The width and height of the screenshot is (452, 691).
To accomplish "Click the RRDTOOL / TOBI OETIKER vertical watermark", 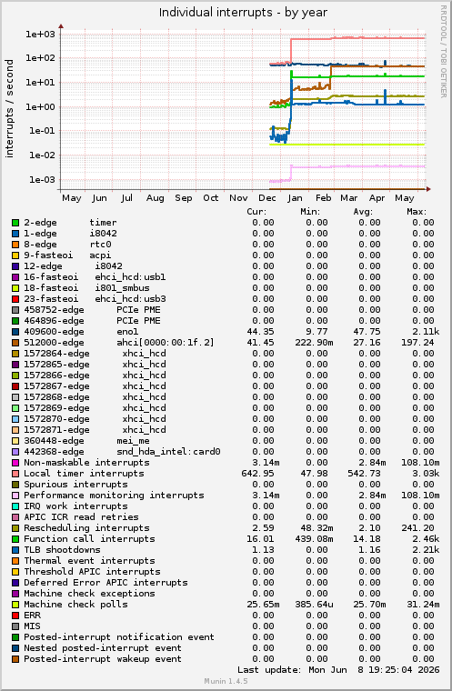I will tap(443, 52).
